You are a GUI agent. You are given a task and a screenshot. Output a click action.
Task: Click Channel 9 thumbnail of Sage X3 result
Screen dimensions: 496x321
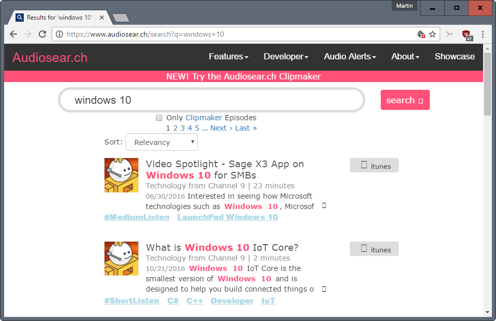(121, 175)
